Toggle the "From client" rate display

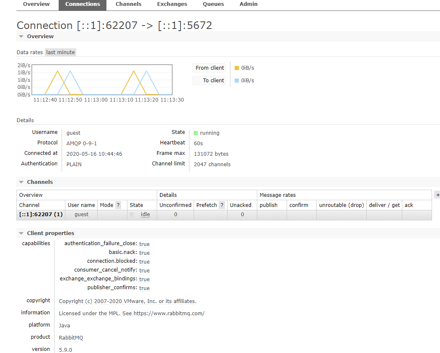pyautogui.click(x=209, y=68)
